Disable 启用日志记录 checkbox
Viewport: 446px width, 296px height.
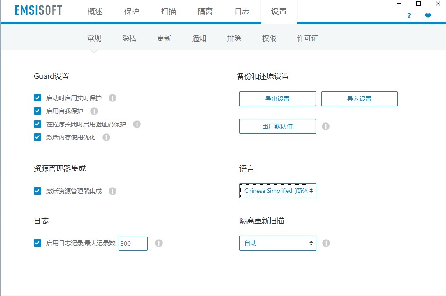[37, 243]
